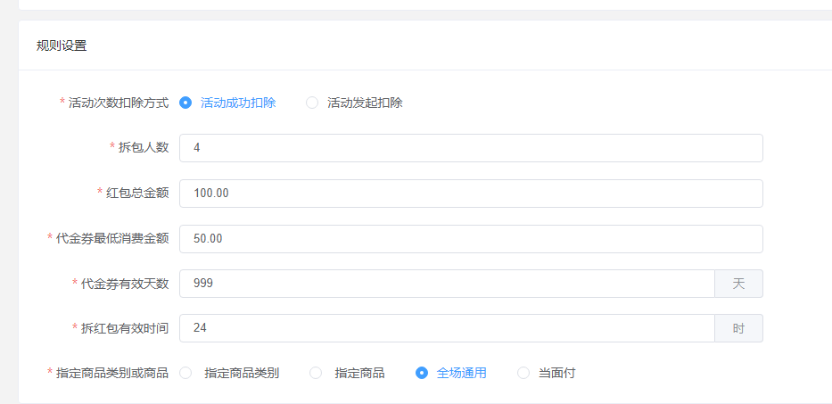Image resolution: width=832 pixels, height=404 pixels.
Task: Click the 天 unit suffix
Action: (738, 284)
